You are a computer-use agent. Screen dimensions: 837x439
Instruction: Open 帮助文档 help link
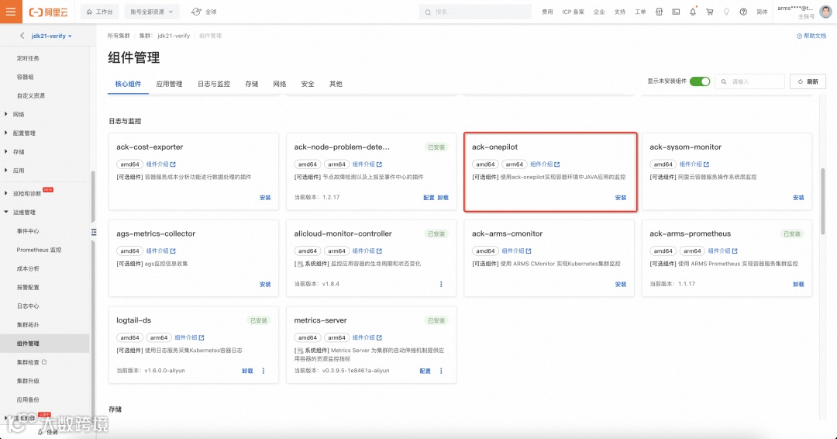coord(811,36)
